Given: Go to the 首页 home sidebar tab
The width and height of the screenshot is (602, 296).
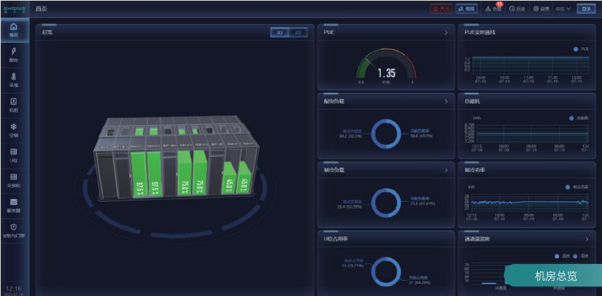Looking at the screenshot, I should point(13,29).
